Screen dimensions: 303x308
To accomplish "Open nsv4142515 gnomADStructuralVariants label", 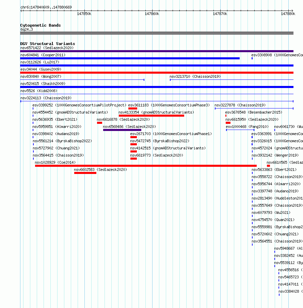I will 168,148.
